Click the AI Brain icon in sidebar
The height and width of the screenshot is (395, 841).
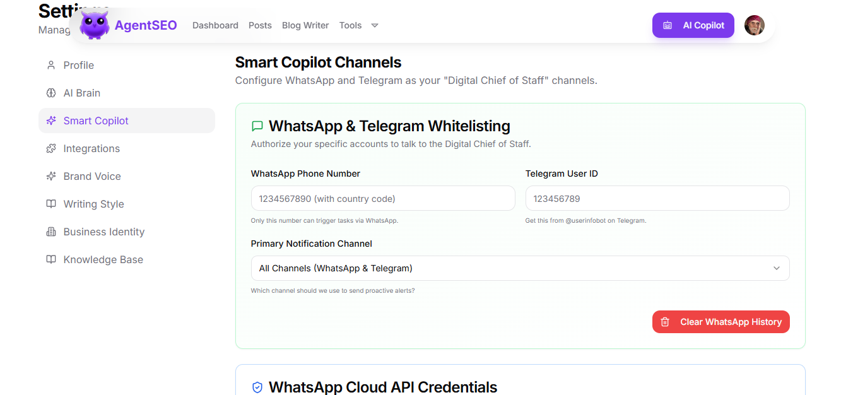tap(51, 93)
